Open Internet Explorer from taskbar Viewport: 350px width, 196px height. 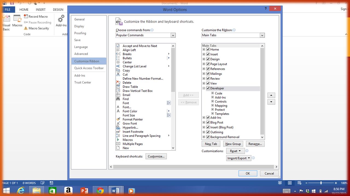[x=21, y=191]
